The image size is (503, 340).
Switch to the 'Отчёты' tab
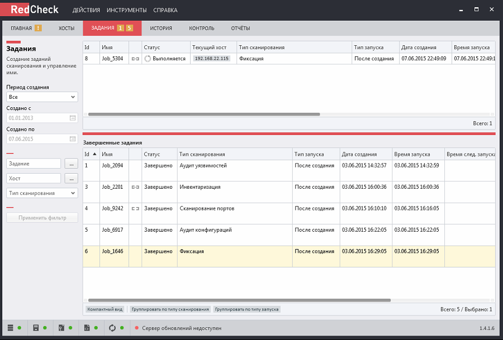pos(240,28)
